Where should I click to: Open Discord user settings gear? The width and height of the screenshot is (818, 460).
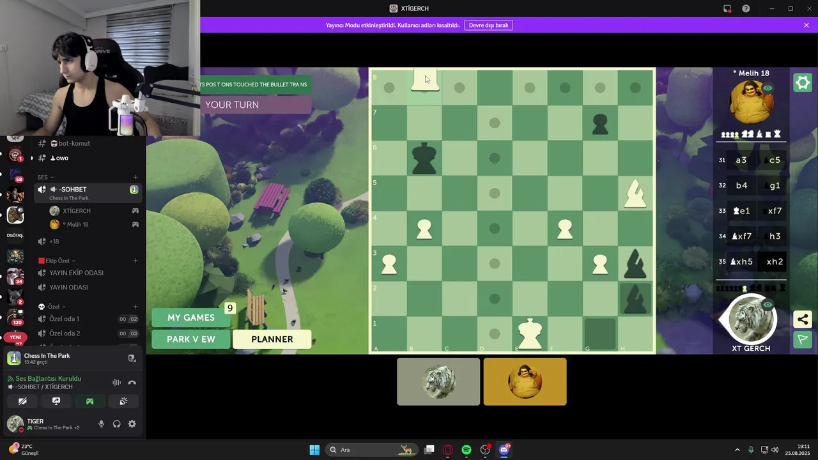coord(132,424)
